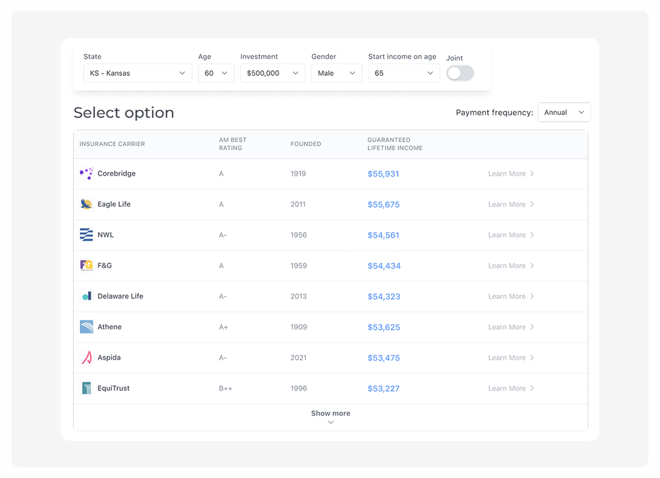Viewport: 660px width, 478px height.
Task: Select the Athene carrier name
Action: point(109,327)
